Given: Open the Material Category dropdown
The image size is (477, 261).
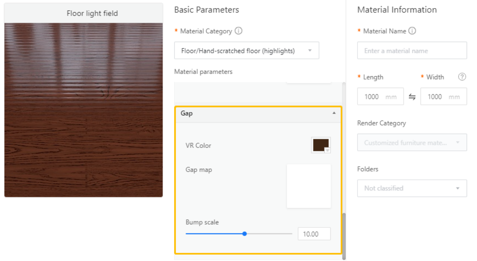Looking at the screenshot, I should click(246, 51).
